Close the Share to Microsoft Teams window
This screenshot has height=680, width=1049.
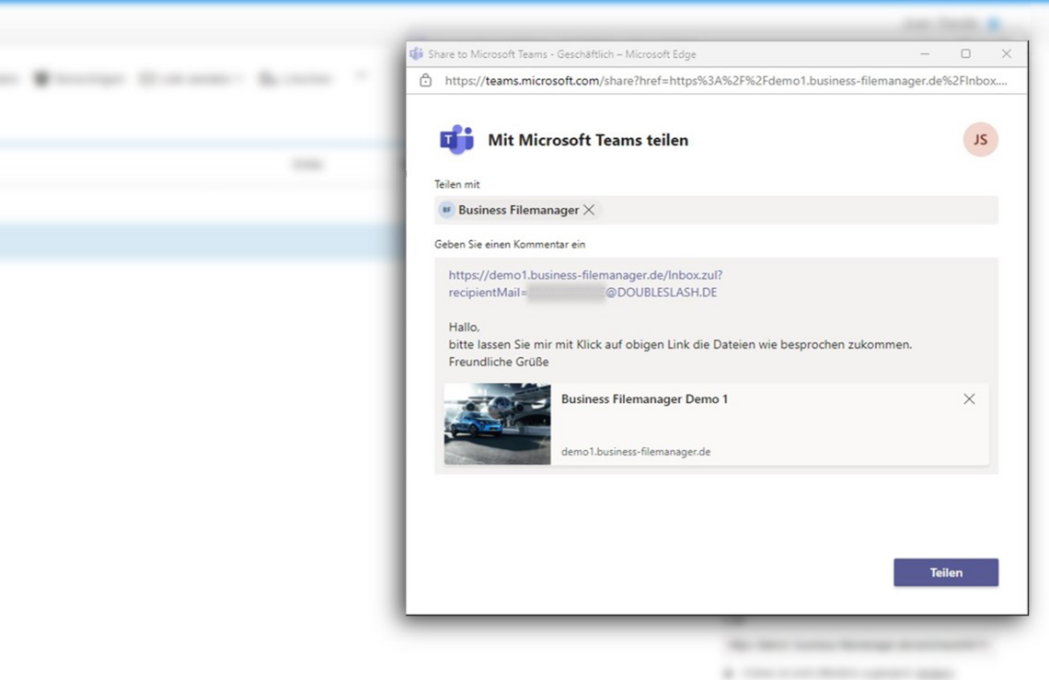coord(1006,54)
